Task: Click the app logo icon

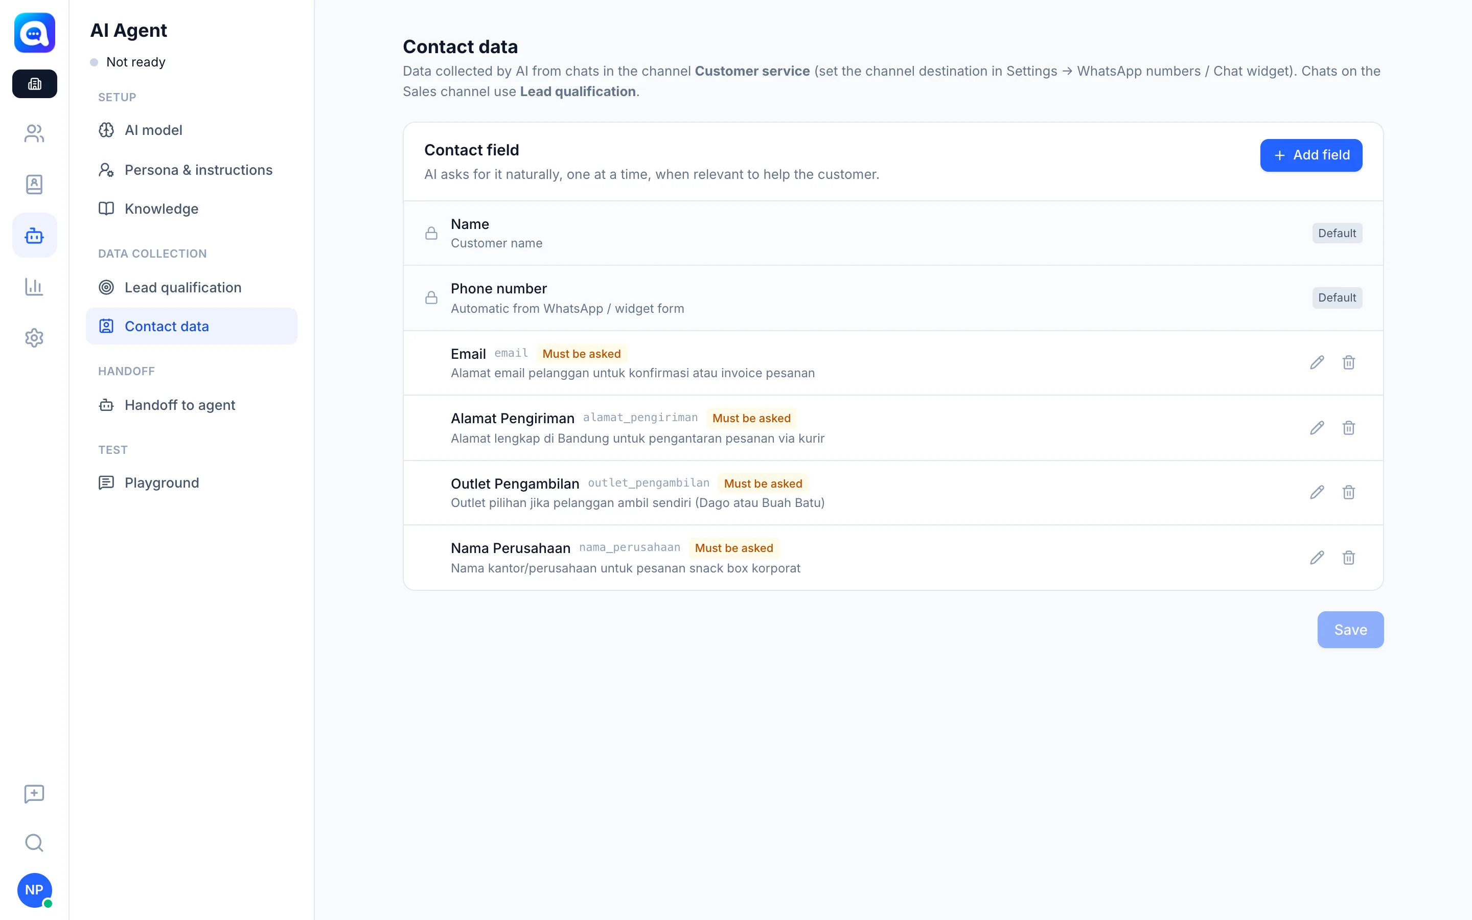Action: coord(35,33)
